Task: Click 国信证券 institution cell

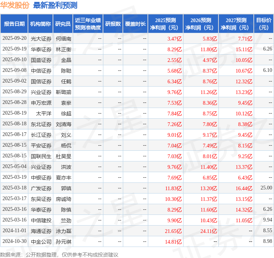Action: [41, 81]
